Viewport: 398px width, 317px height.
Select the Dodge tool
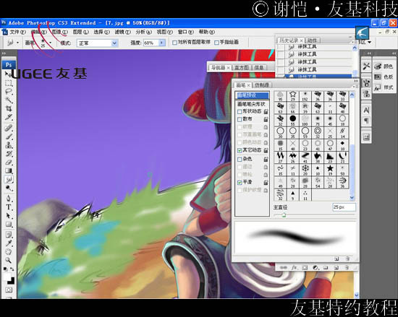click(9, 188)
